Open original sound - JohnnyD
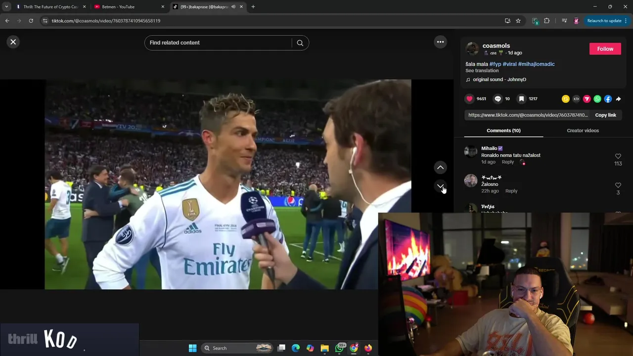633x356 pixels. [499, 80]
